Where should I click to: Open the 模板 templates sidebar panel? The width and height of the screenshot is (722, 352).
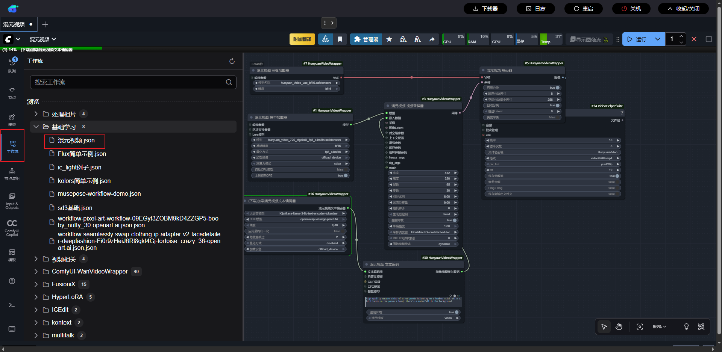[x=12, y=255]
